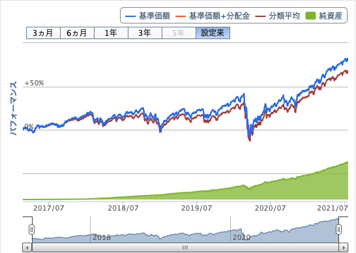Toggle the 基準価額+分配金 legend series
The image size is (356, 253).
coord(213,16)
